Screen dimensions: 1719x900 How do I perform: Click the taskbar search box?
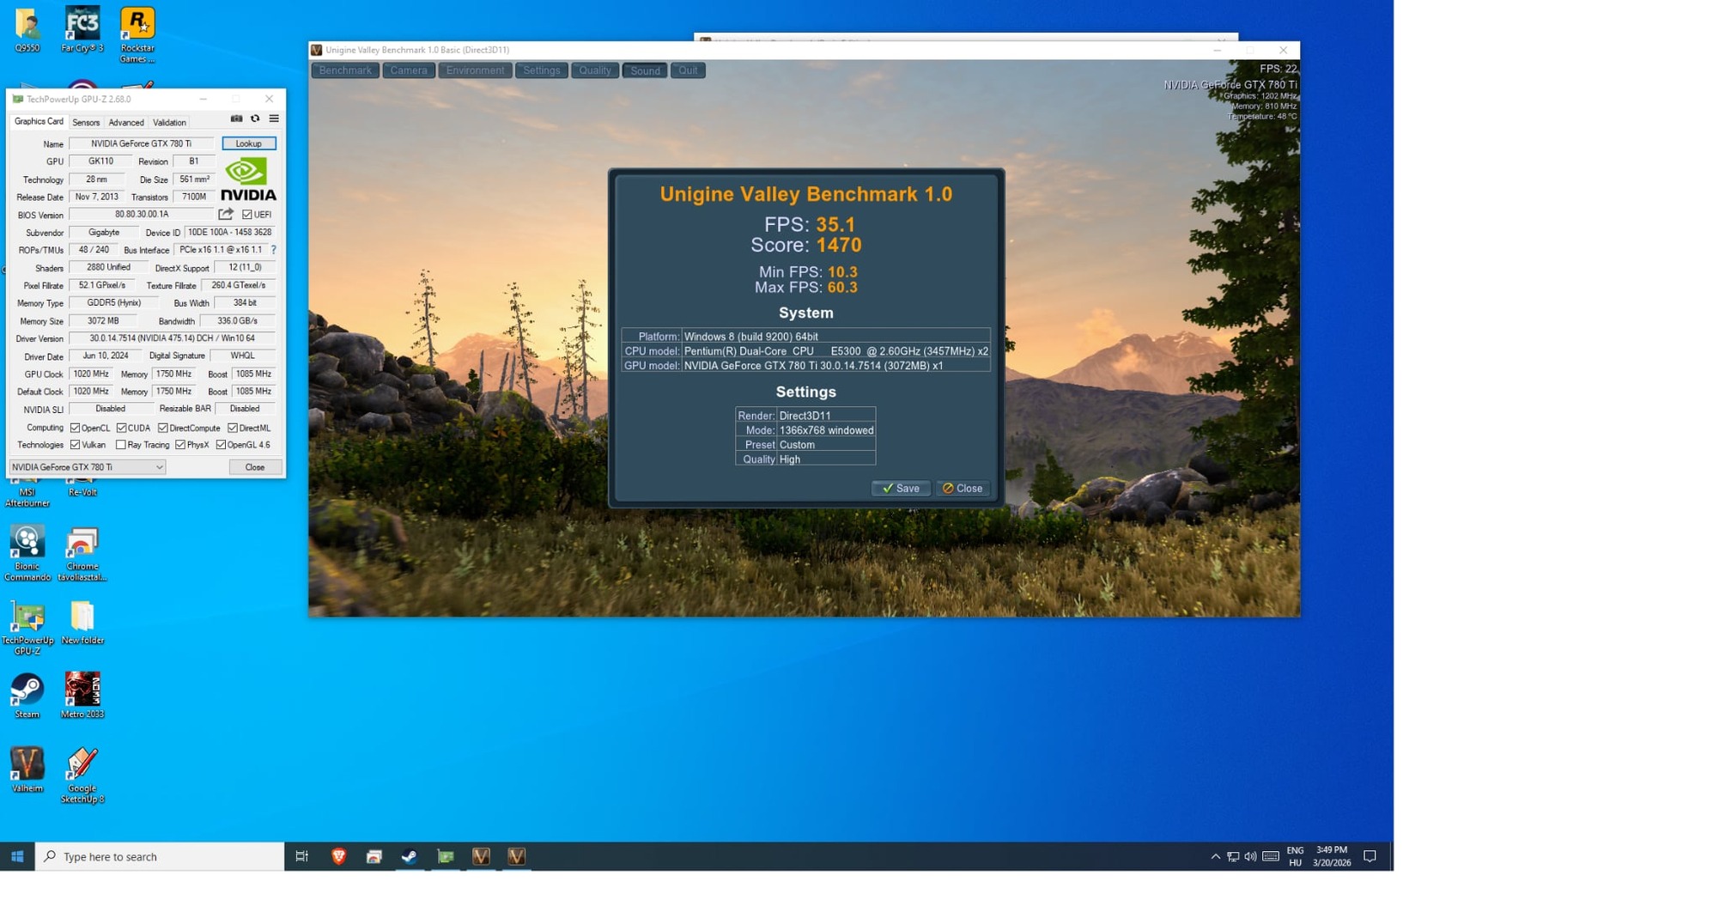(x=160, y=856)
